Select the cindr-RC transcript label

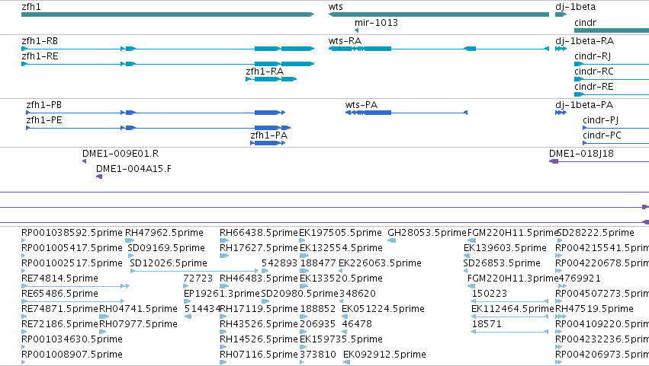(594, 72)
